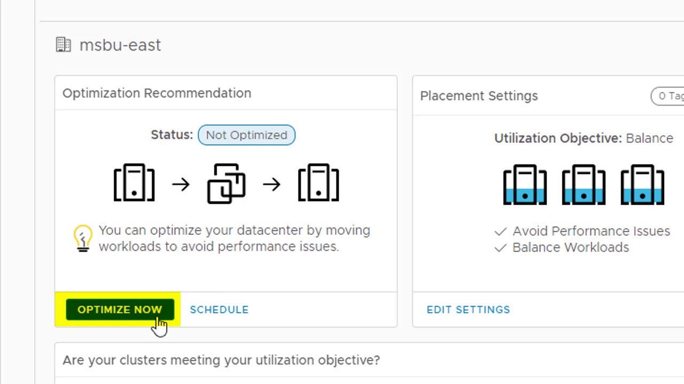
Task: Click checkmark next to Balance Workloads
Action: click(500, 248)
